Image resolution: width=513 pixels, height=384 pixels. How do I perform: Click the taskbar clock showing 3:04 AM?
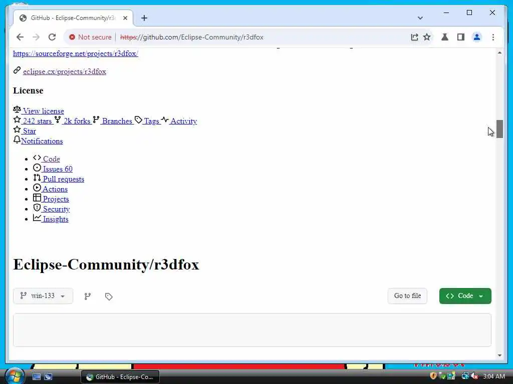click(493, 376)
